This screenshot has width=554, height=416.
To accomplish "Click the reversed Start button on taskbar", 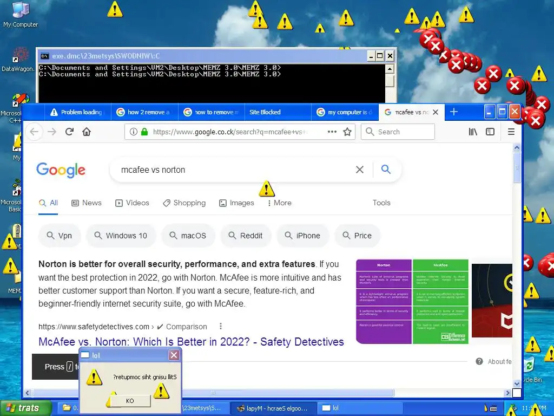I will pyautogui.click(x=25, y=408).
